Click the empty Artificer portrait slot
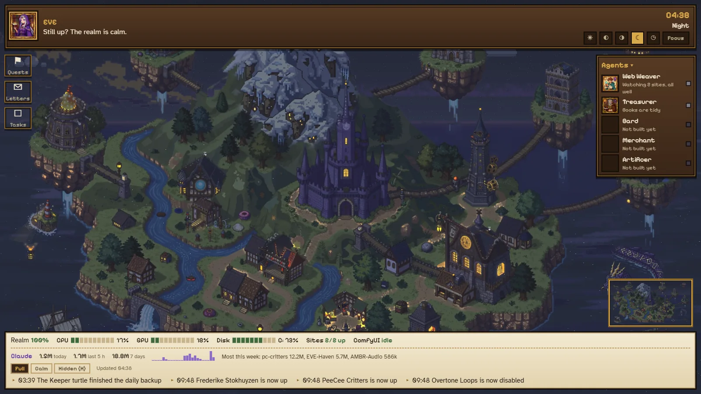 [610, 163]
